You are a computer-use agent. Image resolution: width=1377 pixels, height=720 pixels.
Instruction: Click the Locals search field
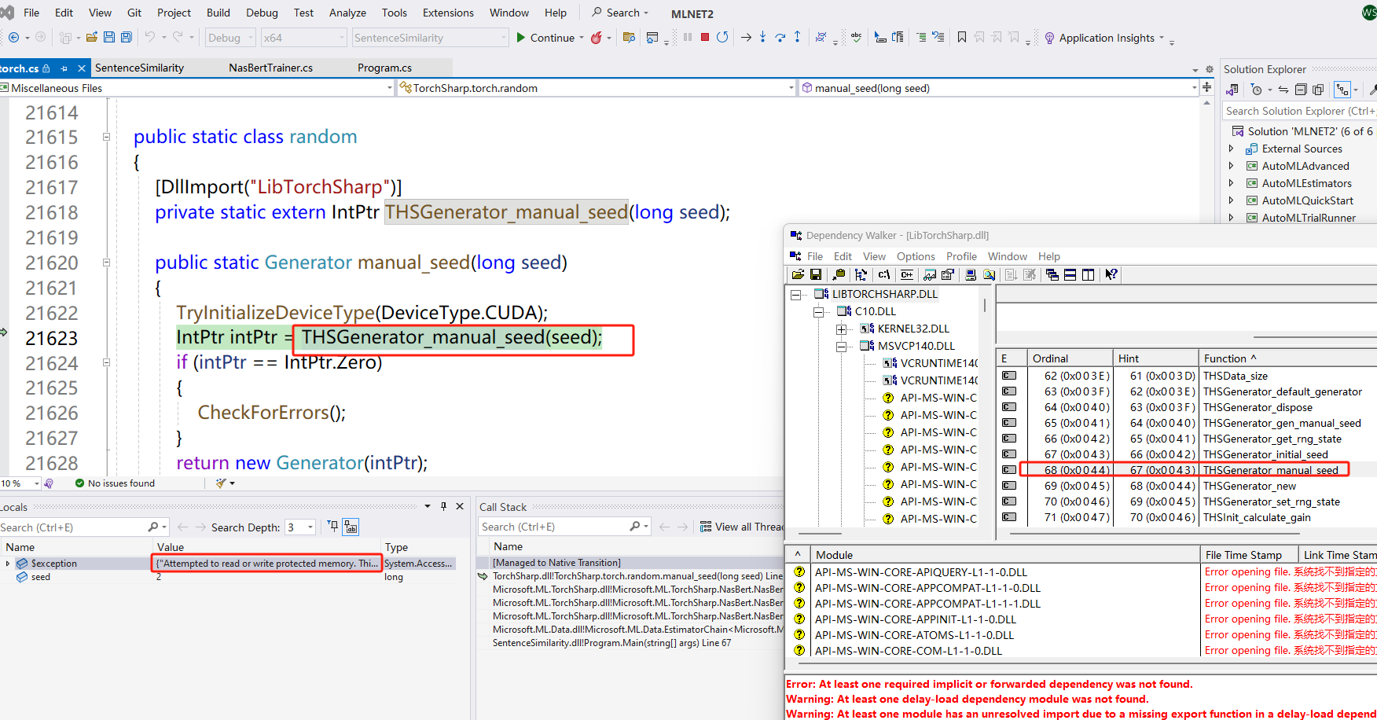pos(84,527)
